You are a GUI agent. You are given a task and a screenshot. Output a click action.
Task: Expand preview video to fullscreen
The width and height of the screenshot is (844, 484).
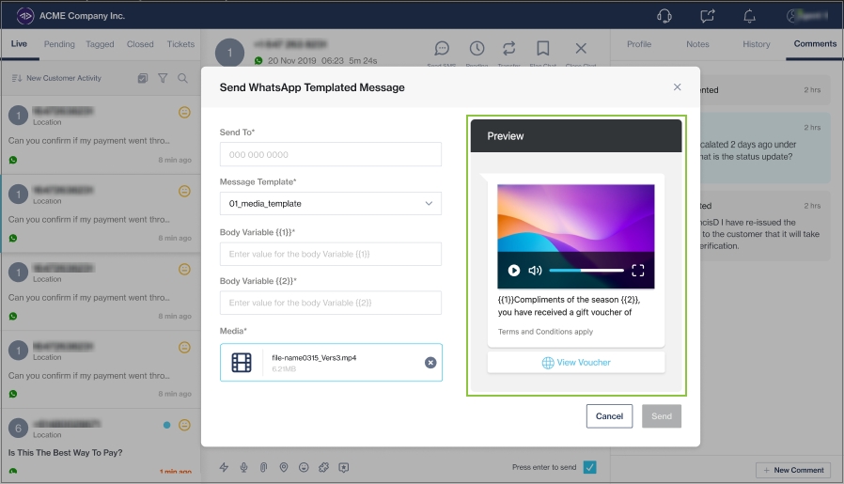(638, 271)
